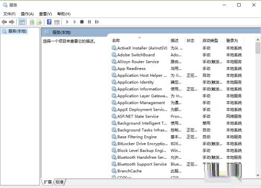The width and height of the screenshot is (261, 188).
Task: Click the Pause service icon
Action: coord(89,22)
